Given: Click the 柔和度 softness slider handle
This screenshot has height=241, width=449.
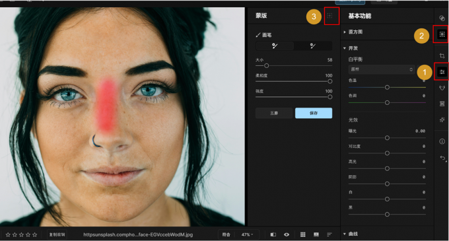Looking at the screenshot, I should pyautogui.click(x=330, y=81).
